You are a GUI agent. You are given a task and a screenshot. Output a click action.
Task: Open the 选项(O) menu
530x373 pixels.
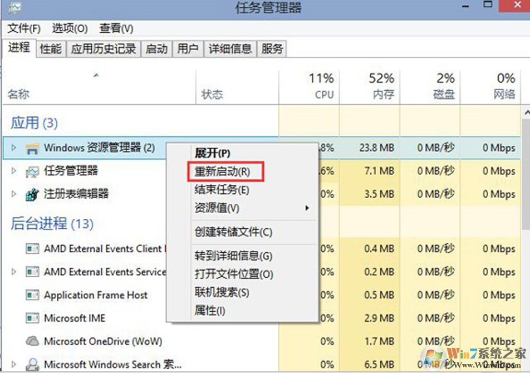tap(70, 28)
